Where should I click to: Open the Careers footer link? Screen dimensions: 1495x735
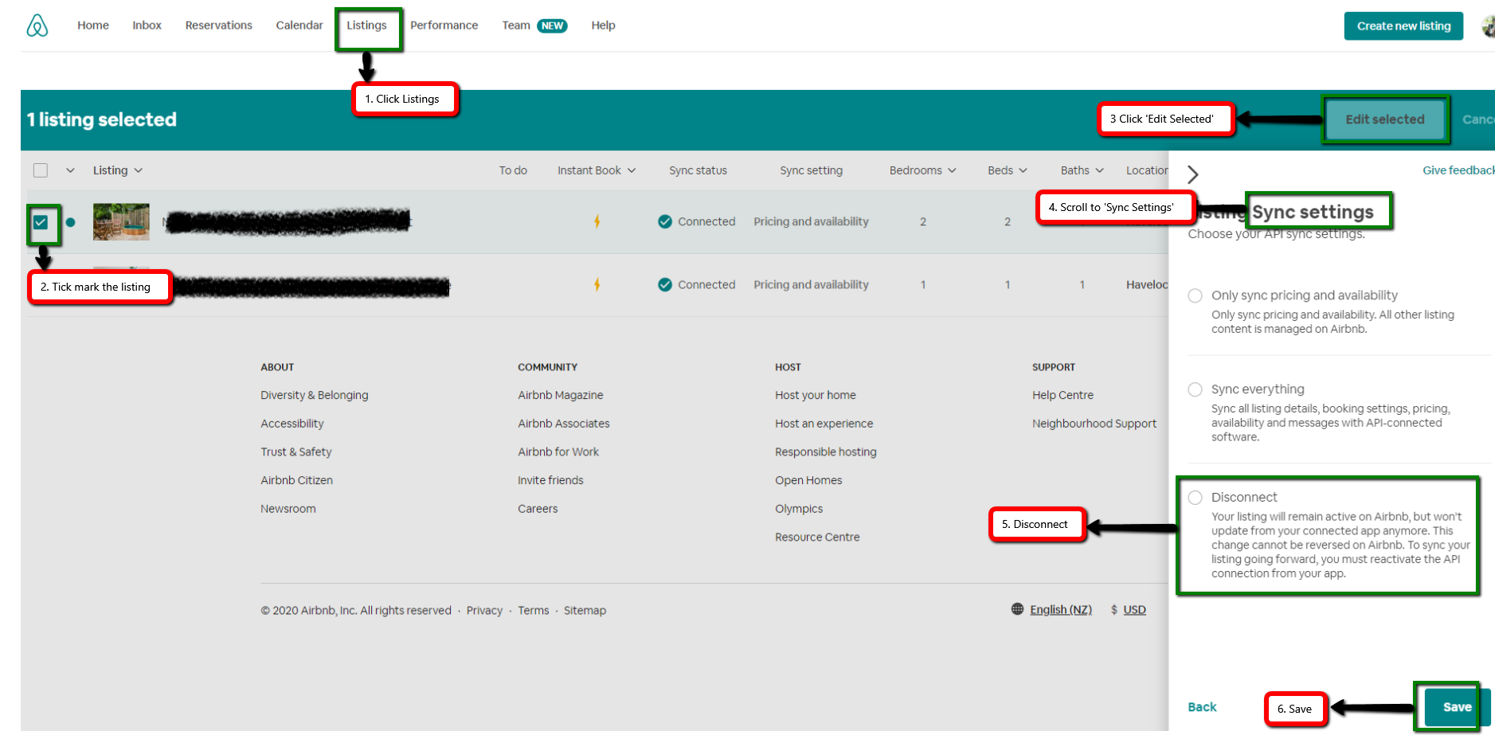point(538,509)
